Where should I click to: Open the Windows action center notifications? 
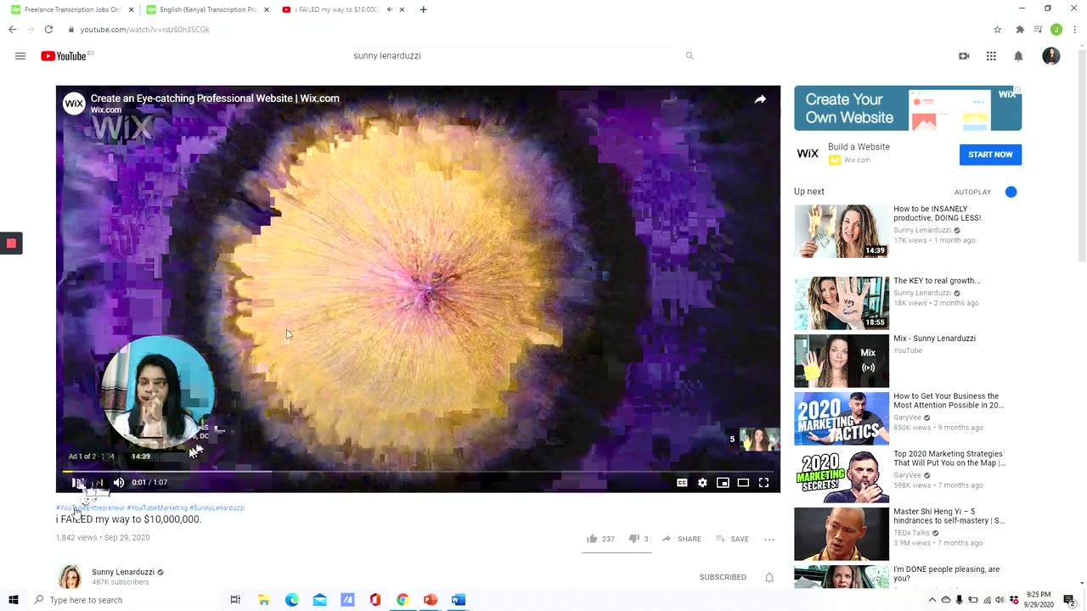(x=1070, y=600)
